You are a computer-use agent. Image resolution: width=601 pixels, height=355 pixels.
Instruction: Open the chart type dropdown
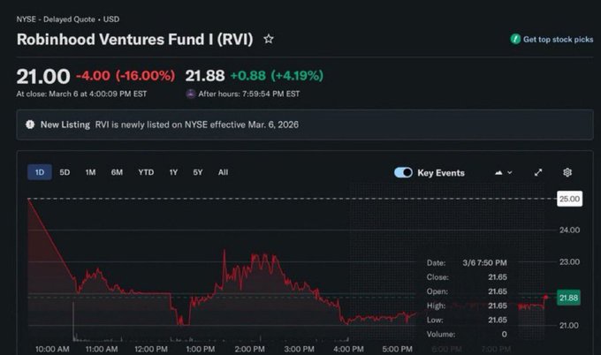point(504,172)
